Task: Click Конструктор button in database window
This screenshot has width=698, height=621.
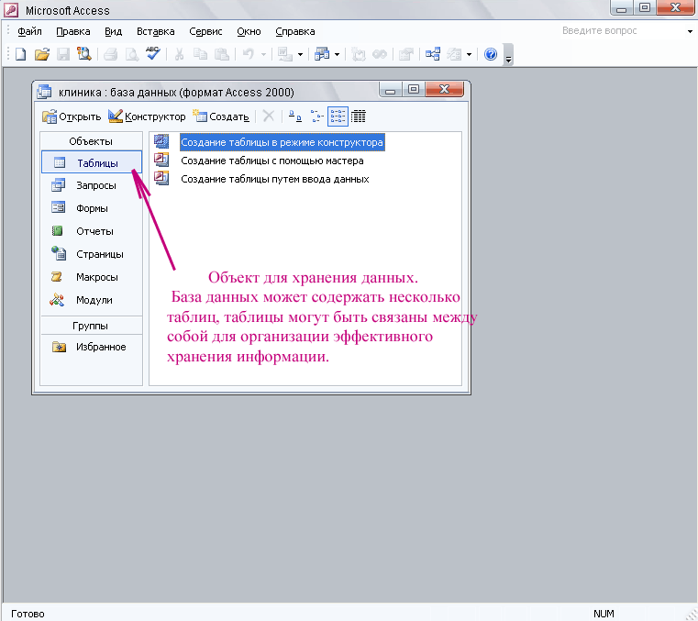Action: tap(147, 116)
